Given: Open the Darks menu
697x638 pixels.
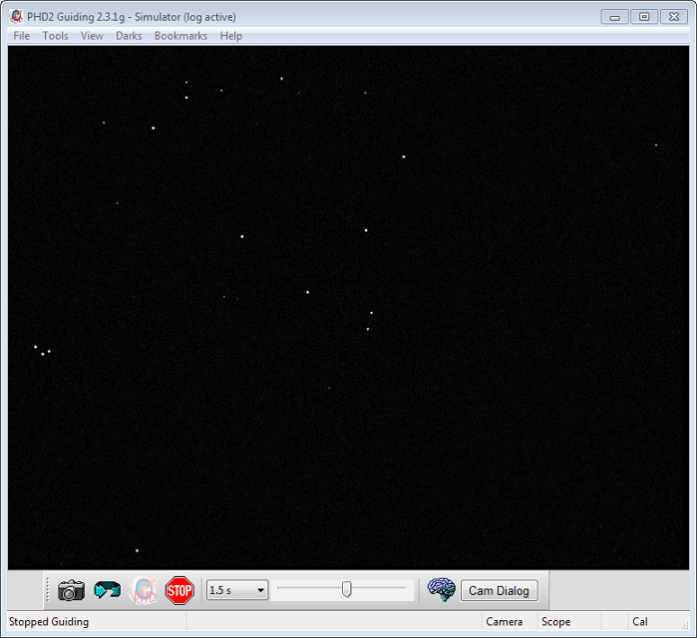Looking at the screenshot, I should (x=129, y=36).
